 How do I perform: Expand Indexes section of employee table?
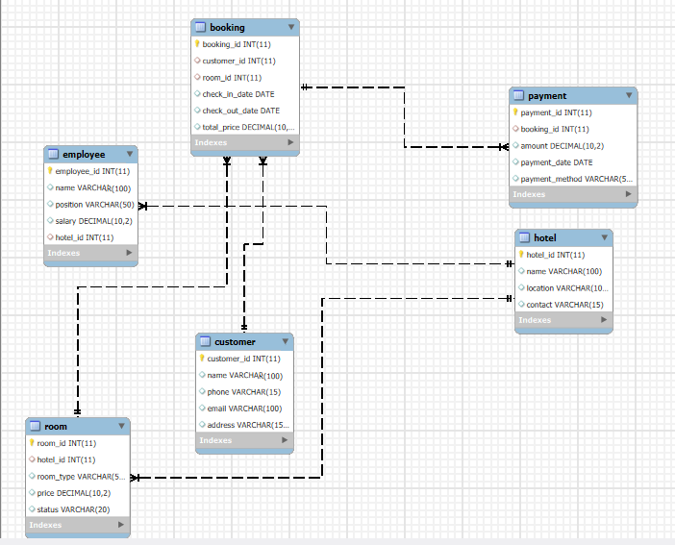(x=130, y=253)
